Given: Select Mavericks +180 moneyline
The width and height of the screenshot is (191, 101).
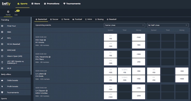Looking at the screenshot, I should 139,54.
